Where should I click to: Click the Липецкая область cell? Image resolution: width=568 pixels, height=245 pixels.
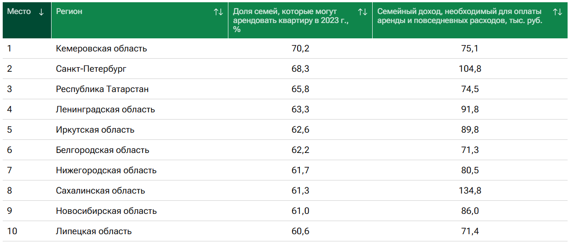coord(94,231)
